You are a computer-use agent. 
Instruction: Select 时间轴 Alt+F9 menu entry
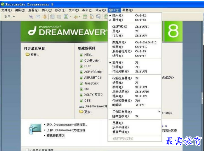(135, 105)
